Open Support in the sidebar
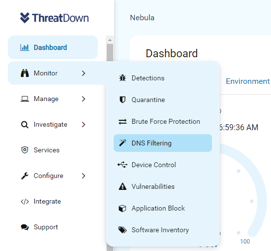 click(x=46, y=227)
